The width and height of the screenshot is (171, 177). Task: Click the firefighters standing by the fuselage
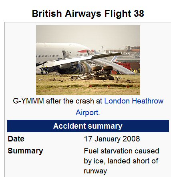click(44, 70)
